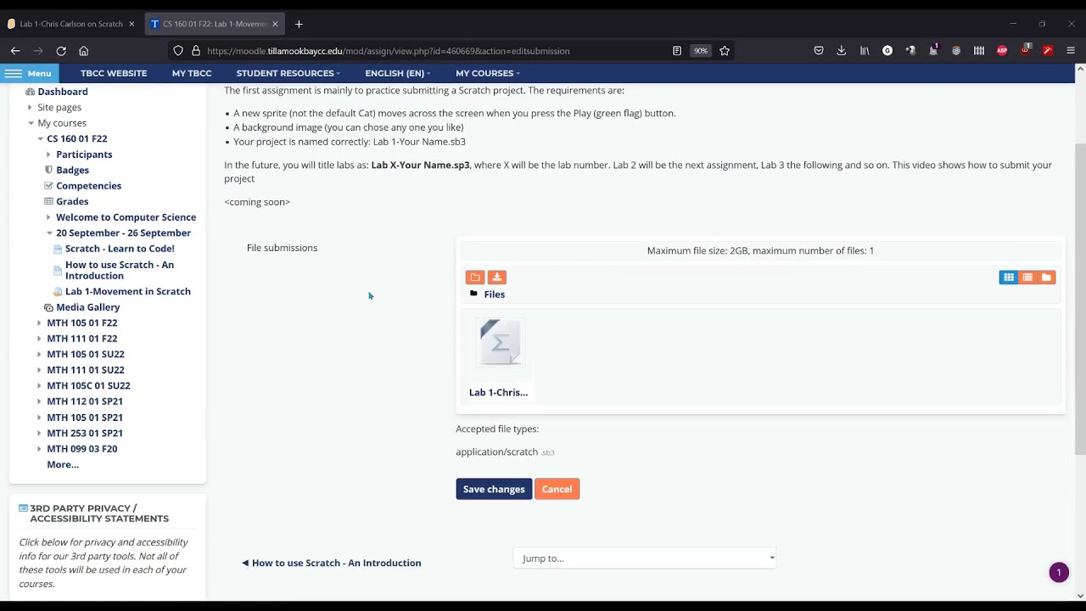1086x611 pixels.
Task: Reload the current page
Action: [x=61, y=51]
